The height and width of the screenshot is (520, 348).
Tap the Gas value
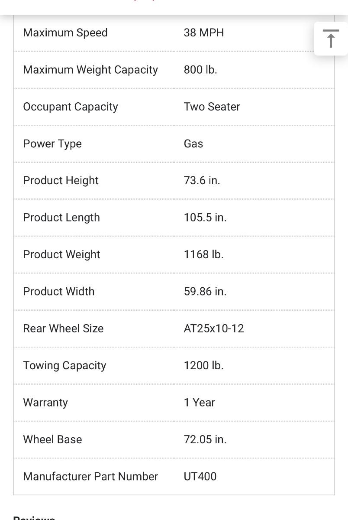[x=193, y=144]
